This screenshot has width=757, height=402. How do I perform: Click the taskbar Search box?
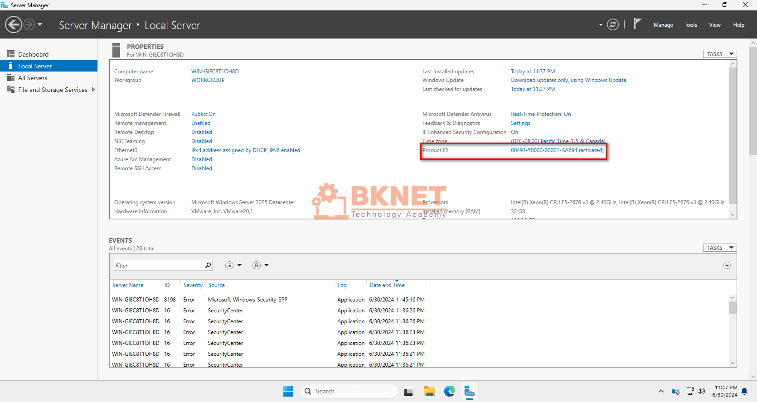pyautogui.click(x=349, y=391)
